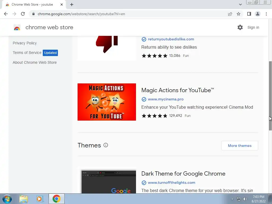Click verified badge beside www.mycinema.pro

144,99
